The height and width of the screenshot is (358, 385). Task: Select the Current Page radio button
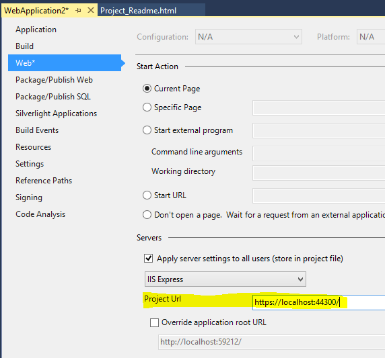147,89
